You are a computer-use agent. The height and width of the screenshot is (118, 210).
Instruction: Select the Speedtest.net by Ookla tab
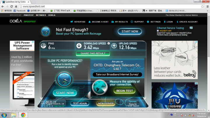click(x=16, y=2)
